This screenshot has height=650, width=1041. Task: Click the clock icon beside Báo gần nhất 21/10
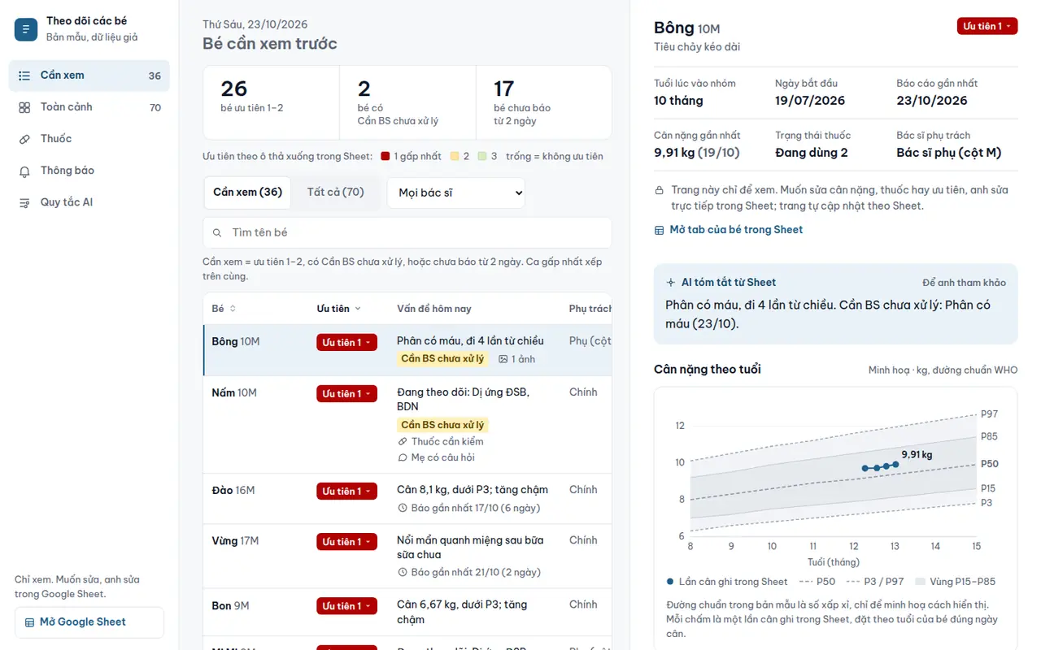[403, 572]
